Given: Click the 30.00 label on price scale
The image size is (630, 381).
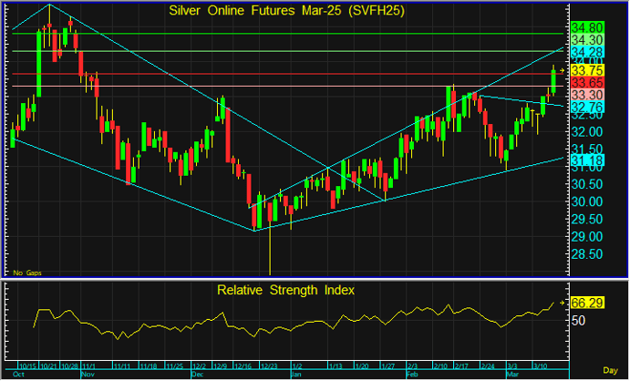Looking at the screenshot, I should coord(589,201).
